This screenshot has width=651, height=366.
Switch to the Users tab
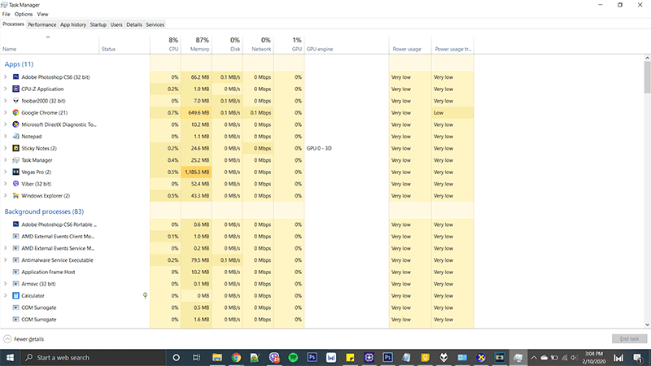(116, 24)
